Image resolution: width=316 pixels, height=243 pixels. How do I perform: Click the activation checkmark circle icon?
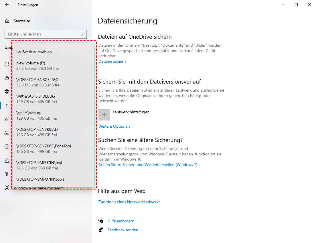7,147
